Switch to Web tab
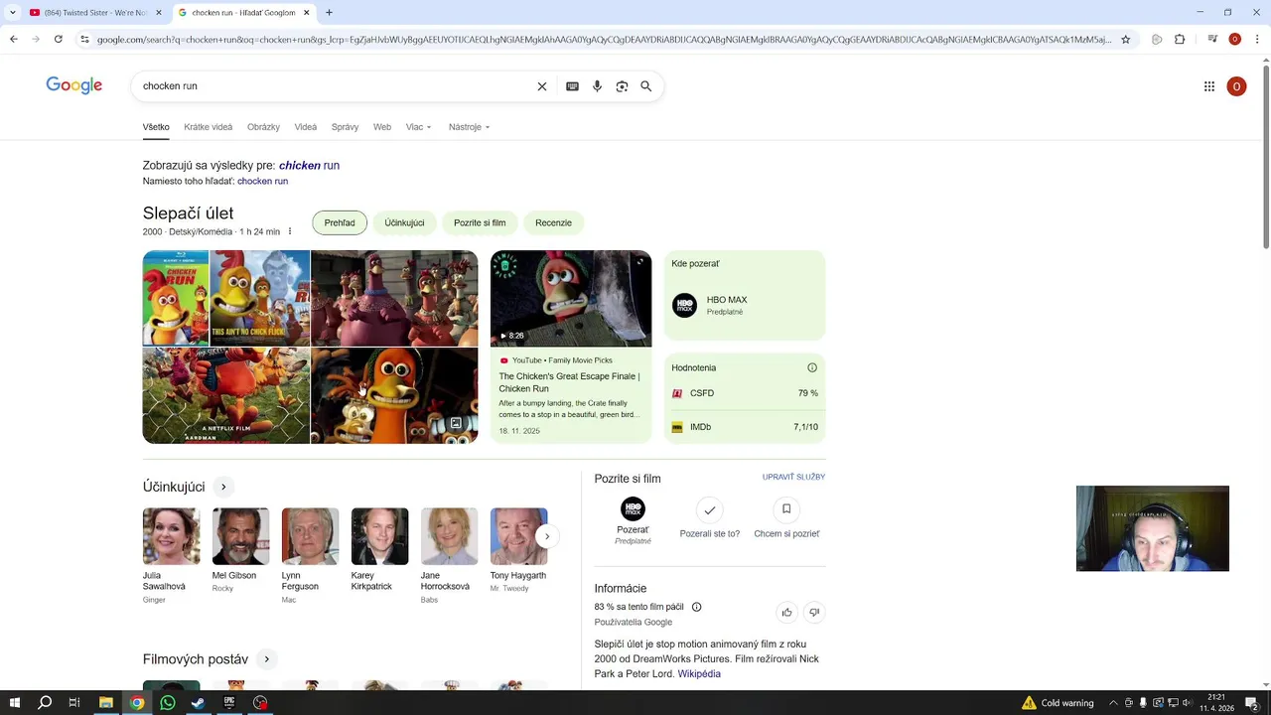Screen dimensions: 1271x715 382,127
